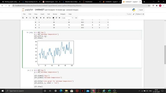This screenshot has width=166, height=93.
Task: Rename the notebook title Untitled27
Action: 39,10
